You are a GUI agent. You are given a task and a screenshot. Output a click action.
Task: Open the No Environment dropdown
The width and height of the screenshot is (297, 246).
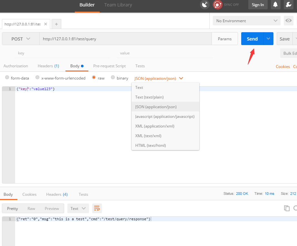[x=246, y=21]
